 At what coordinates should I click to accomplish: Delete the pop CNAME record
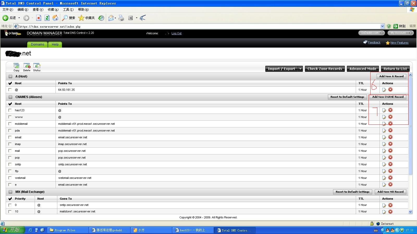pos(390,157)
